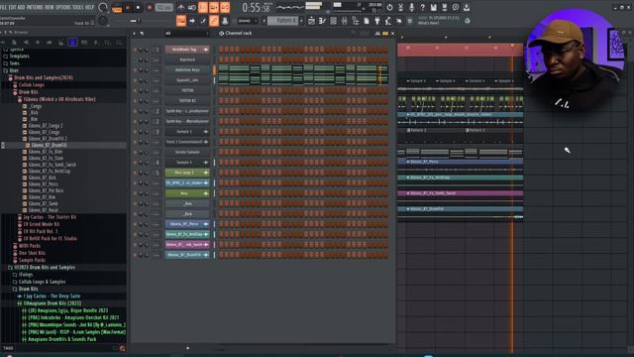The width and height of the screenshot is (634, 357).
Task: Open the plugin picker plug icon
Action: tap(376, 21)
